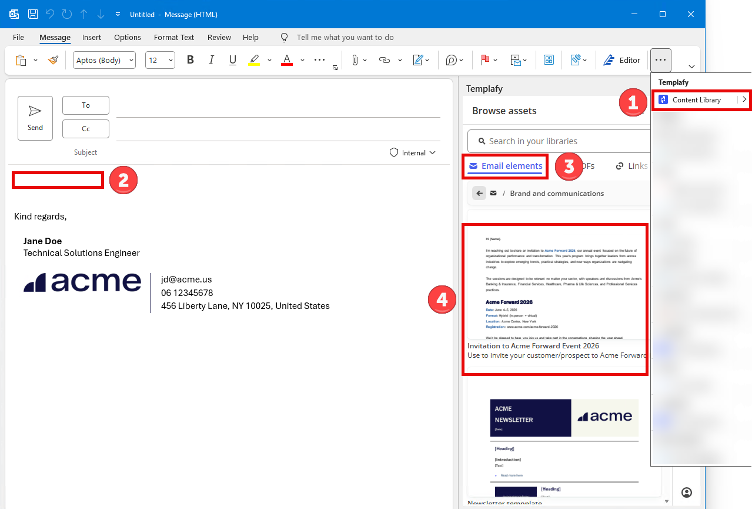Open the font dialog launcher
The image size is (752, 509).
(335, 68)
